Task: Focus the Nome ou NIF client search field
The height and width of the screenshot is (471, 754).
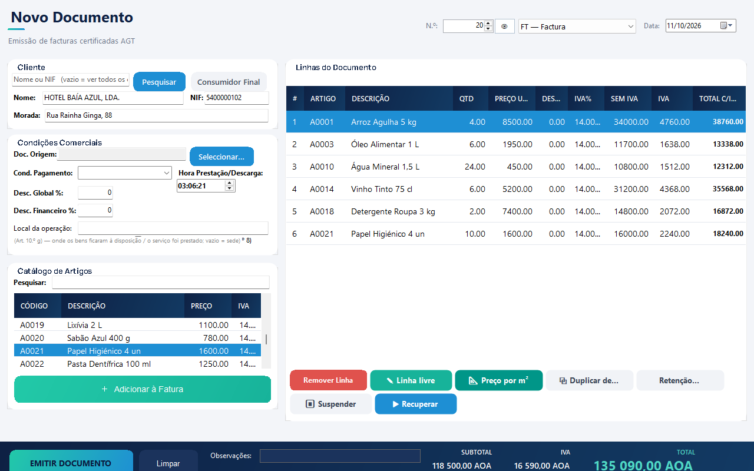Action: click(x=71, y=79)
